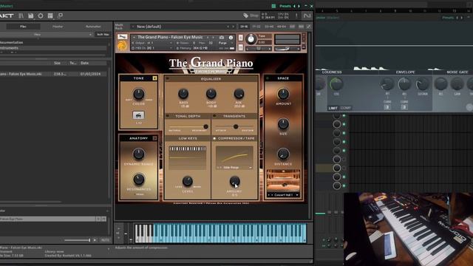This screenshot has height=266, width=473.
Task: Select the 17-32 rack page
Action: (256, 27)
